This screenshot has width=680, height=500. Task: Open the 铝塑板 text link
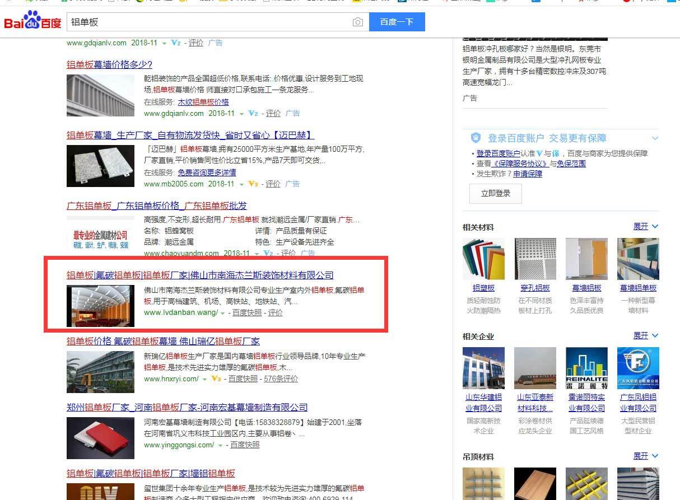coord(483,288)
